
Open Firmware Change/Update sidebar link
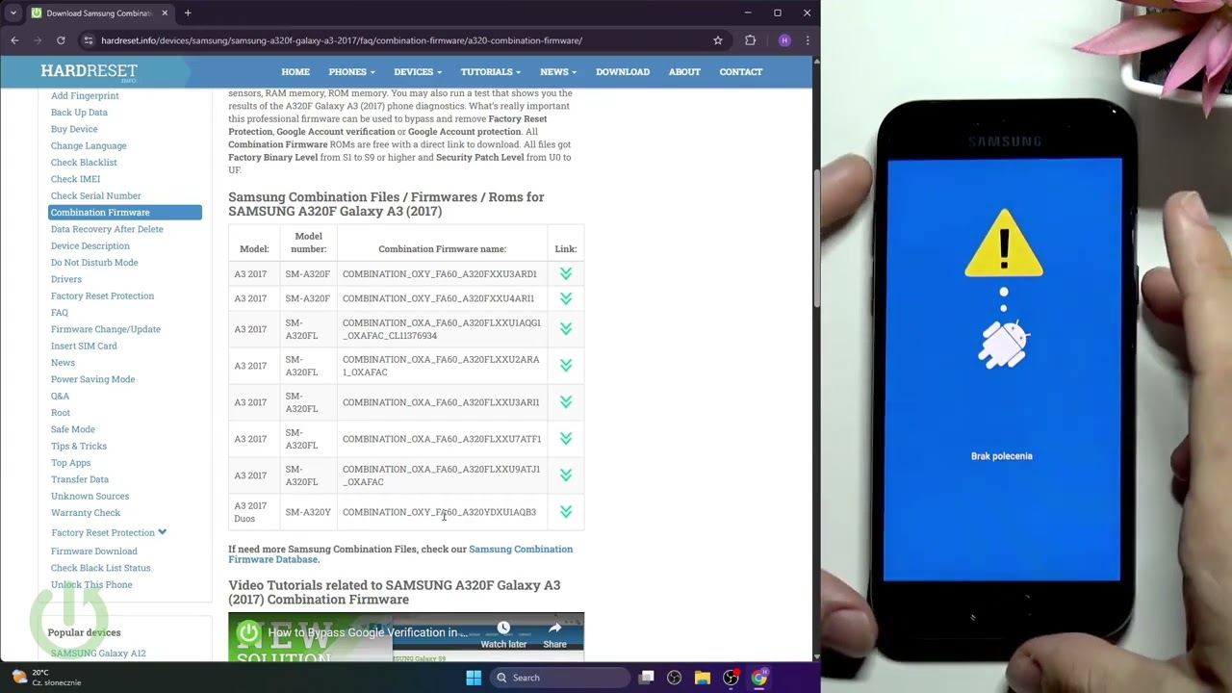click(106, 329)
